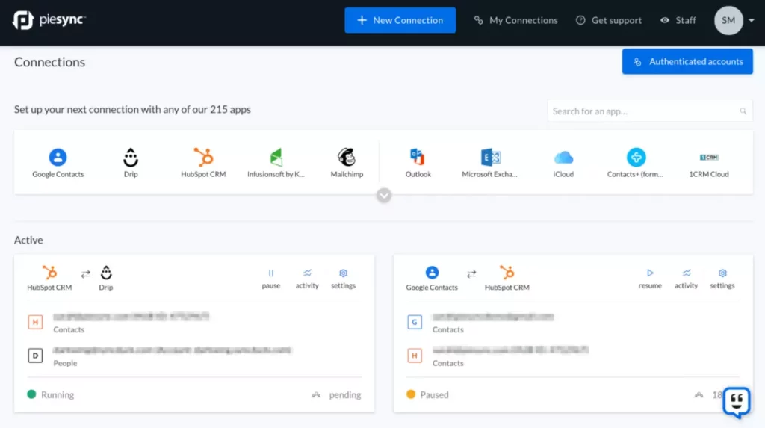Click People label under Drip account
Viewport: 765px width, 428px height.
(65, 363)
